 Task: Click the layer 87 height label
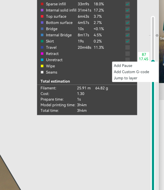[x=144, y=57]
